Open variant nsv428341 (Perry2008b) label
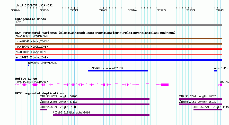This screenshot has width=229, height=125. coord(32,41)
